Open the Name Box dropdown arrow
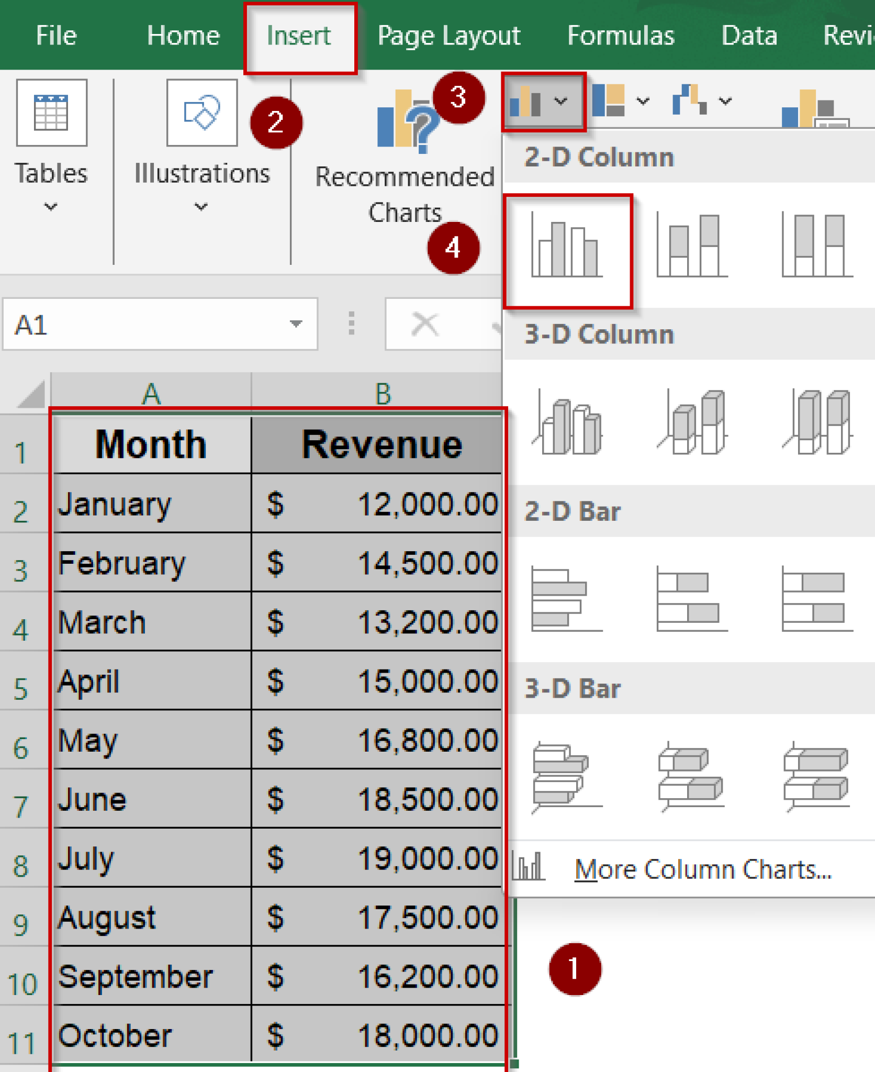 296,325
